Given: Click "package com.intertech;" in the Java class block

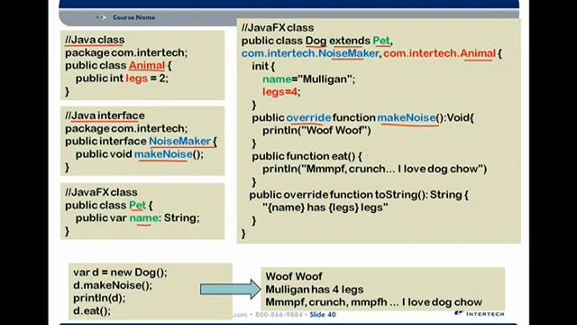Looking at the screenshot, I should tap(126, 52).
